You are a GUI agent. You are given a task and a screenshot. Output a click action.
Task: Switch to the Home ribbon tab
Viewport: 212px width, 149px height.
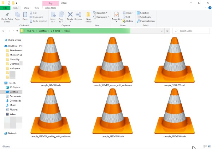(16, 8)
